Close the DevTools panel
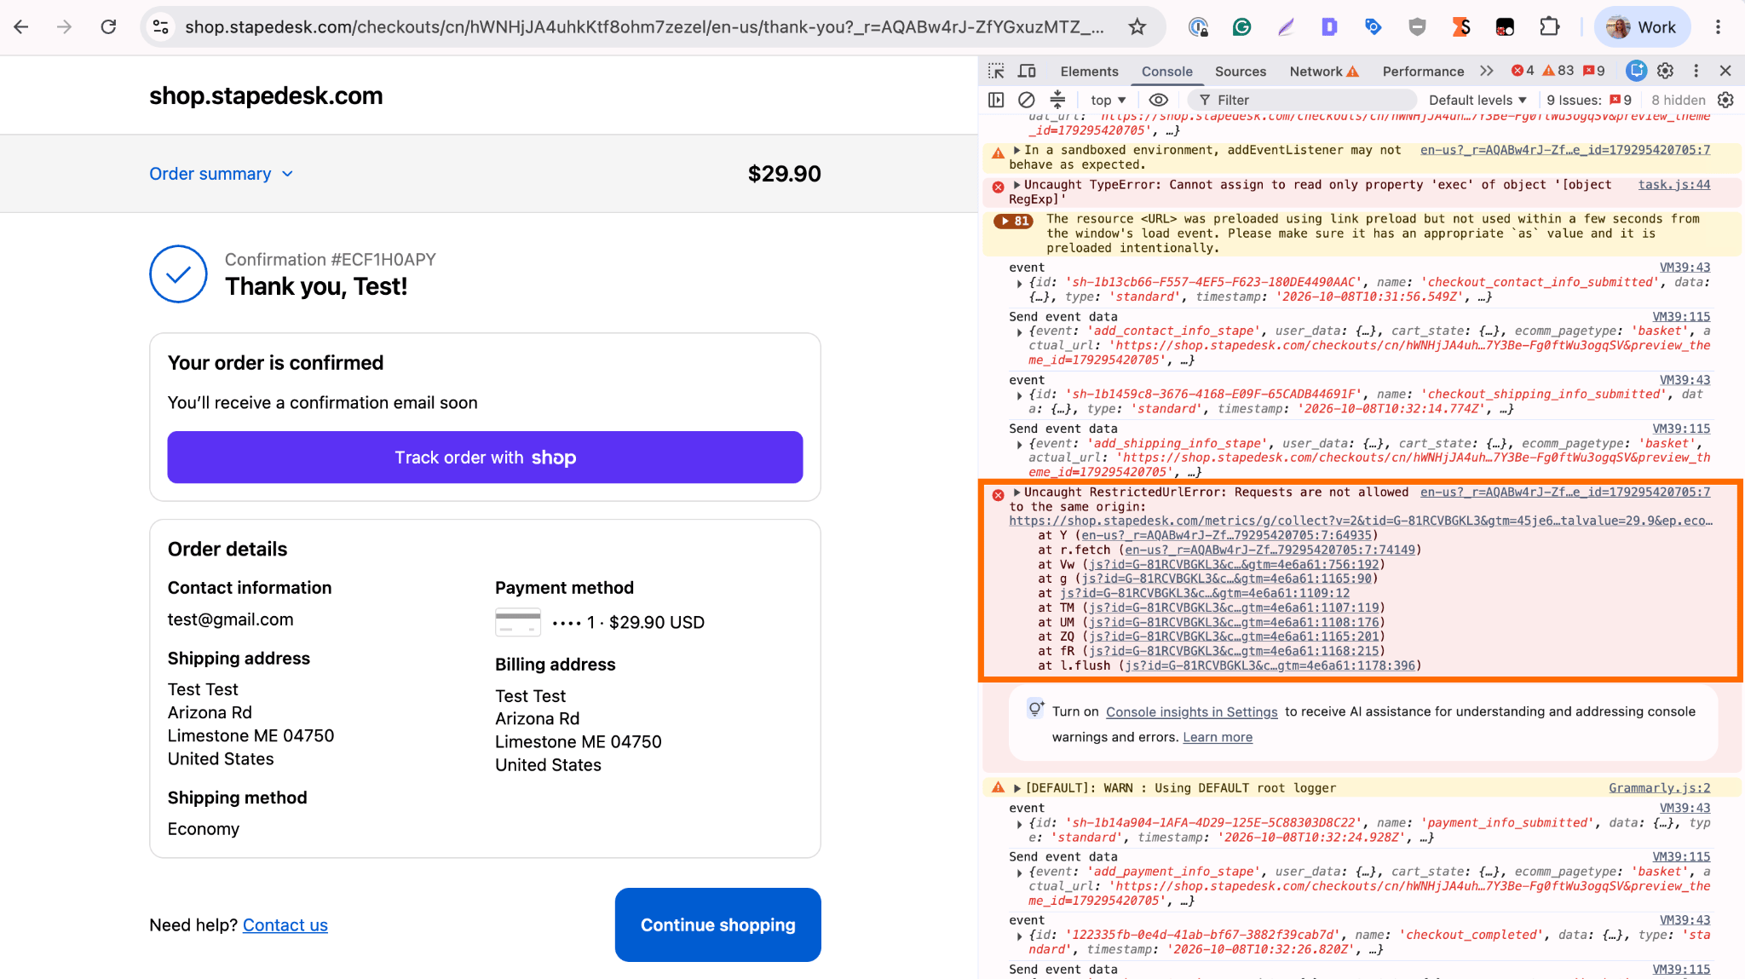 [x=1725, y=71]
